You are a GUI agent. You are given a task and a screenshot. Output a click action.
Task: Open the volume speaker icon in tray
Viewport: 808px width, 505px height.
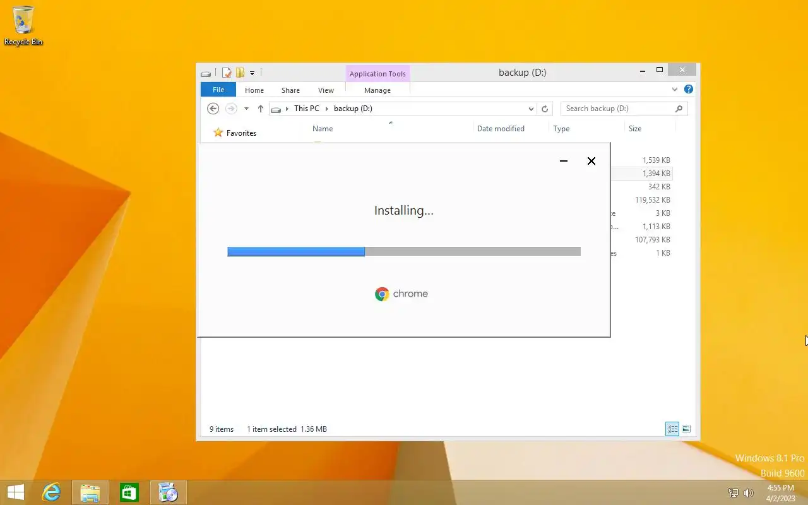[749, 493]
